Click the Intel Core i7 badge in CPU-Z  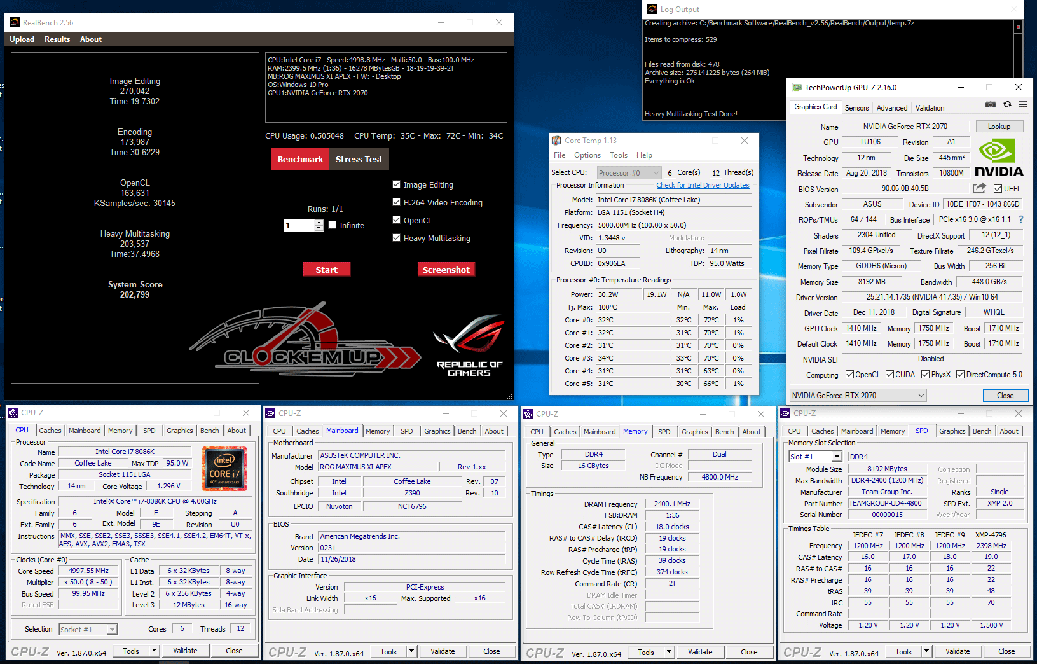click(x=224, y=469)
